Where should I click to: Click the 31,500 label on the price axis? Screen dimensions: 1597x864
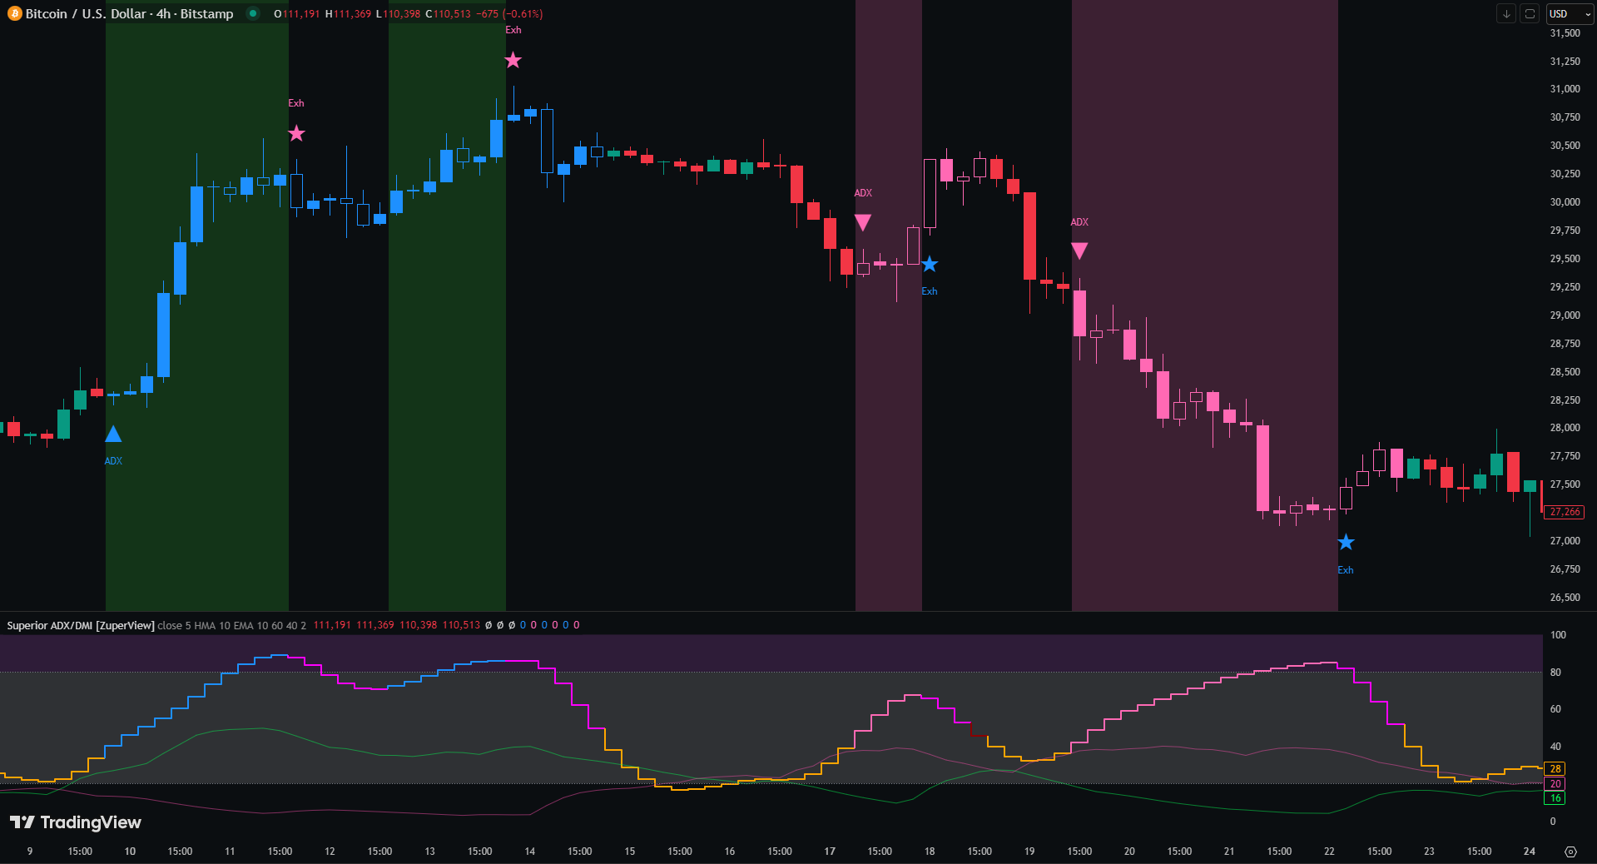click(x=1565, y=33)
